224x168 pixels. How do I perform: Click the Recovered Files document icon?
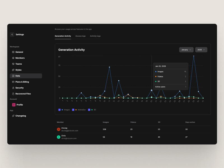click(13, 94)
